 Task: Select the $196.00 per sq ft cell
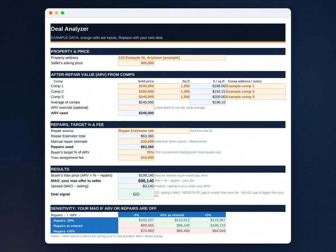coord(208,86)
